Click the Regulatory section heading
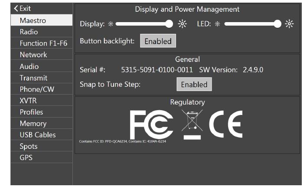Viewport: 307px width, 190px height. 187,102
